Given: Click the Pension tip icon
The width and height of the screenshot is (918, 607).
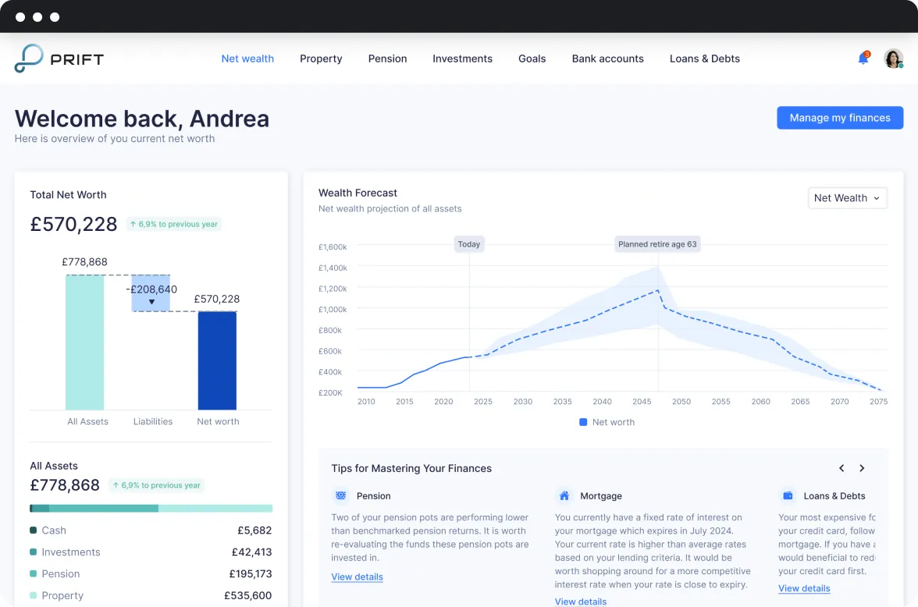Looking at the screenshot, I should pyautogui.click(x=340, y=495).
